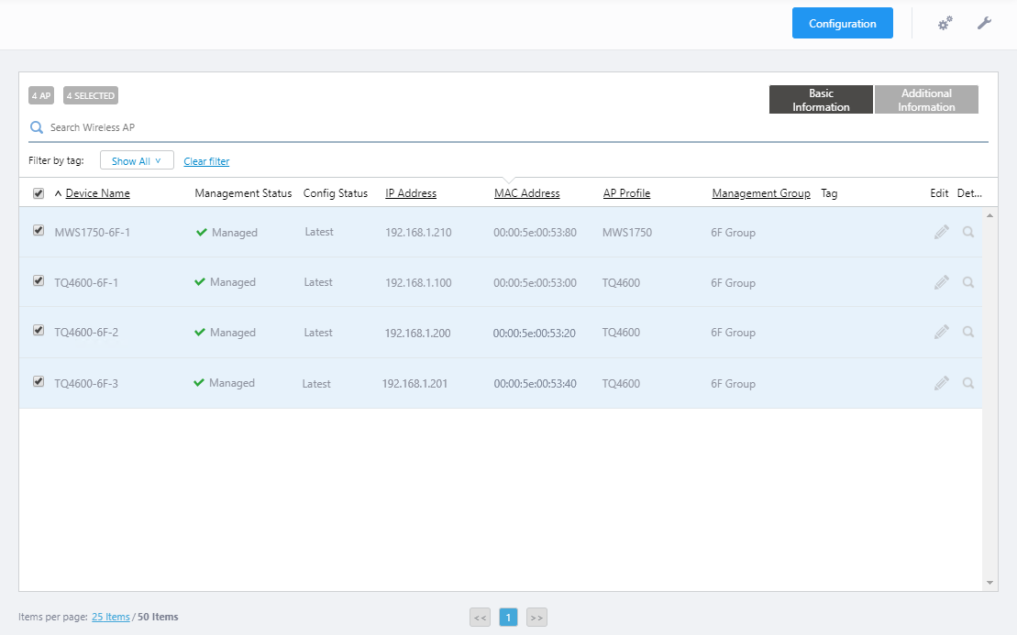1017x635 pixels.
Task: Open the Show All tag filter dropdown
Action: point(137,160)
